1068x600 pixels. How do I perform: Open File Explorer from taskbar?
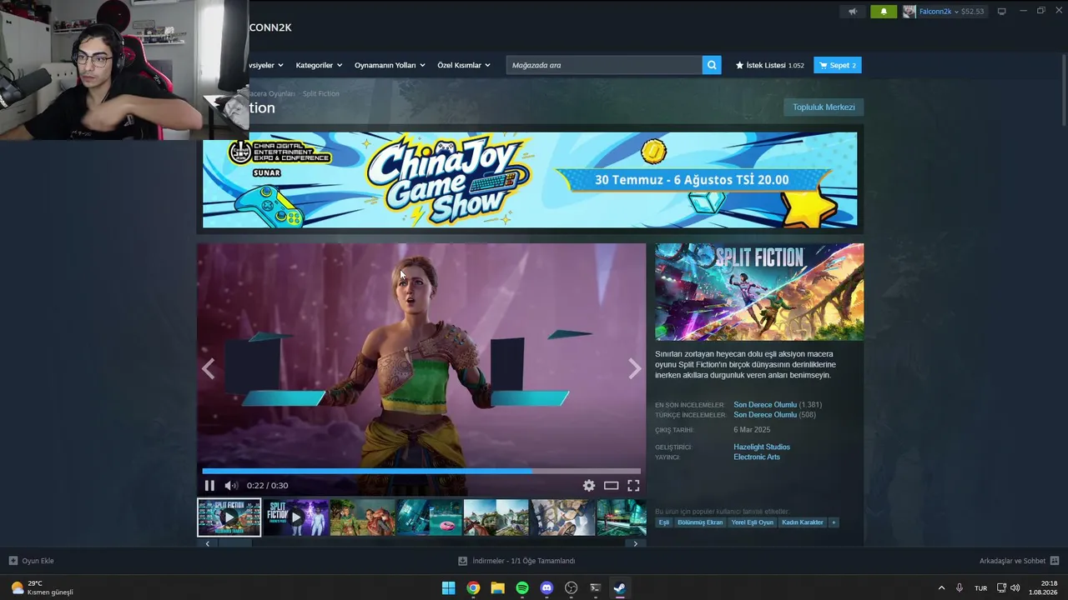(497, 588)
